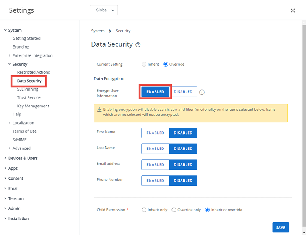This screenshot has width=306, height=237.
Task: Click the scrollbar down arrow
Action: 304,233
